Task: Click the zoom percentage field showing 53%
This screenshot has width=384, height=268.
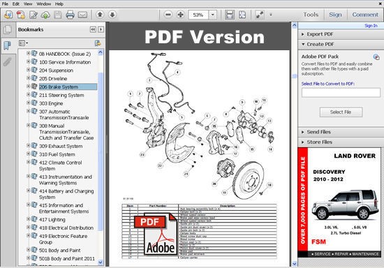Action: [198, 15]
